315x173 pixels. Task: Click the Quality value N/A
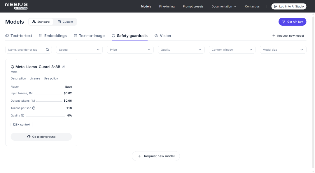(x=69, y=115)
